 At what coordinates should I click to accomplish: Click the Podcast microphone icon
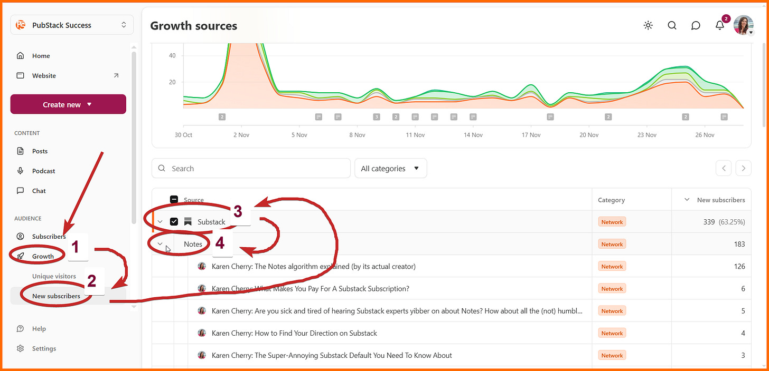pos(20,171)
